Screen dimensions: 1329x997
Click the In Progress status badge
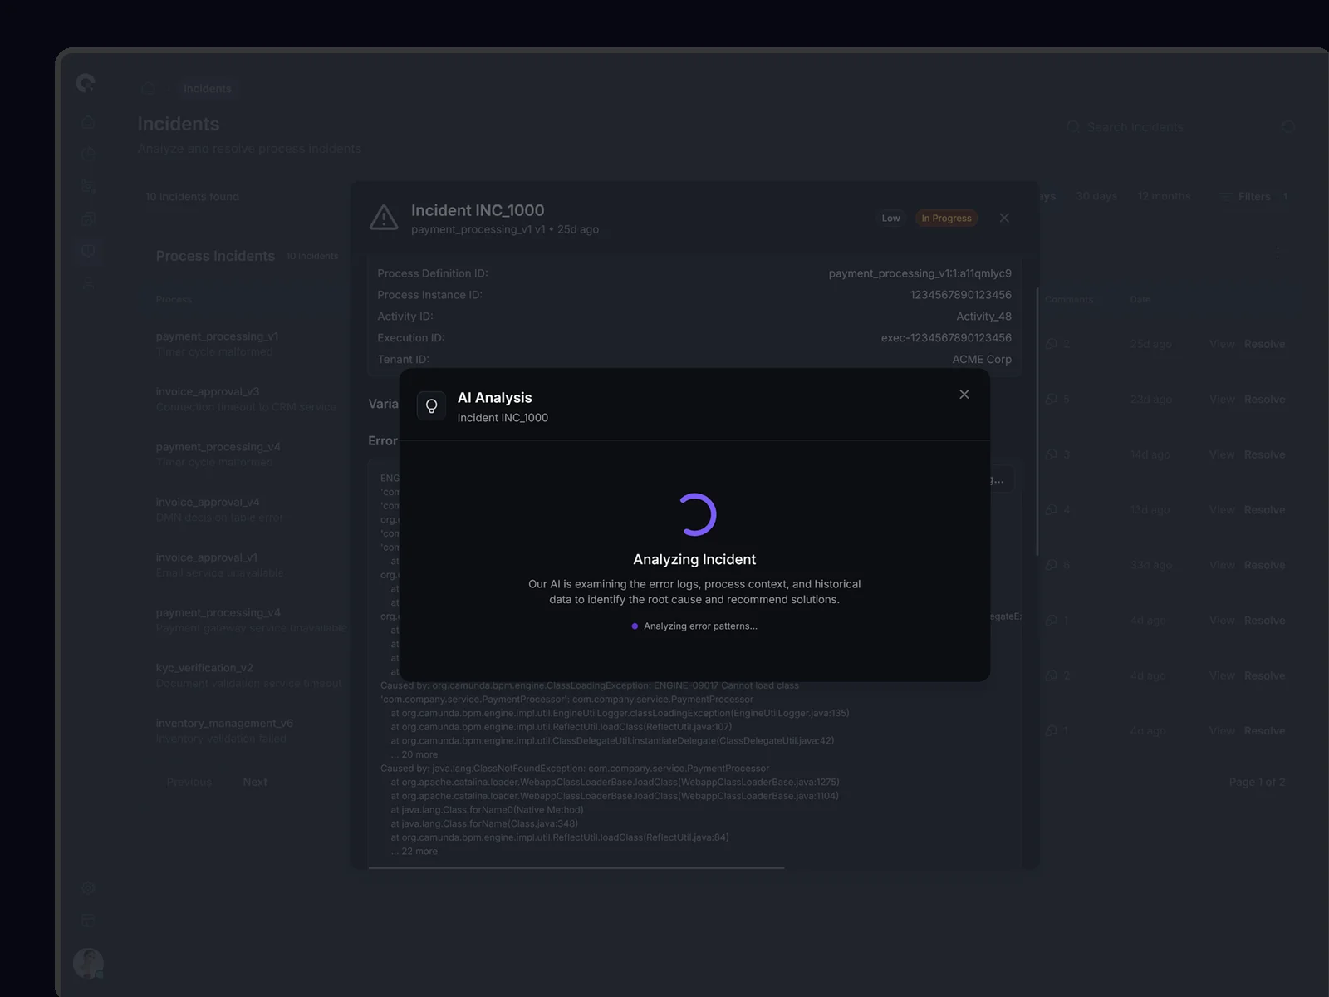pos(946,219)
